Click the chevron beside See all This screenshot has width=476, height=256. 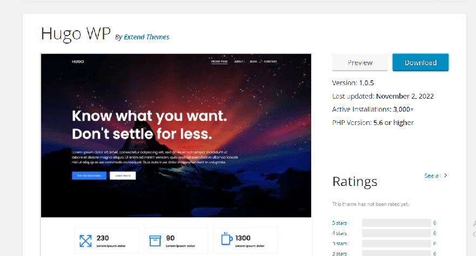(x=446, y=175)
